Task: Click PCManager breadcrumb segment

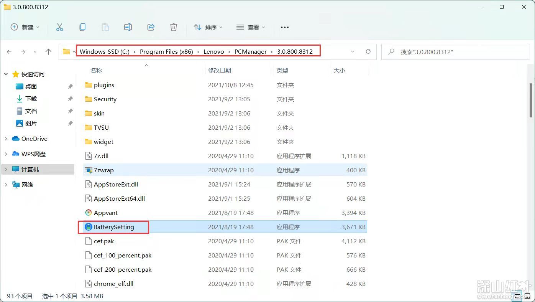Action: pos(251,51)
